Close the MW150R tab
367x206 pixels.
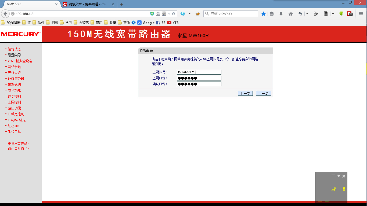point(56,4)
